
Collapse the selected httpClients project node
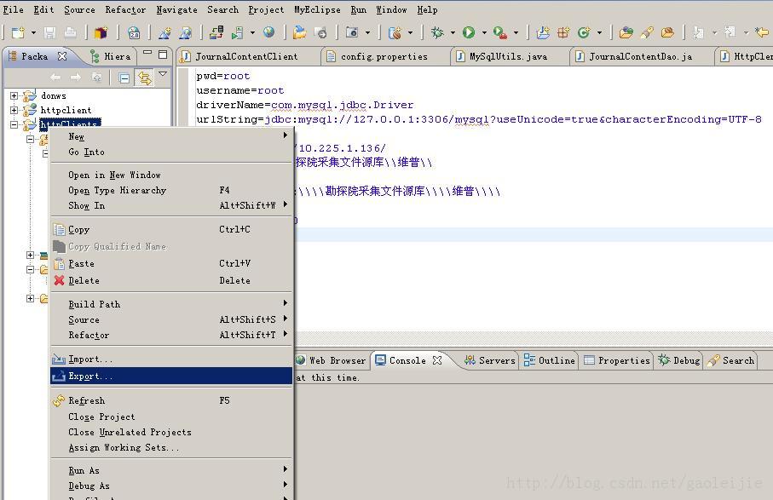(14, 124)
